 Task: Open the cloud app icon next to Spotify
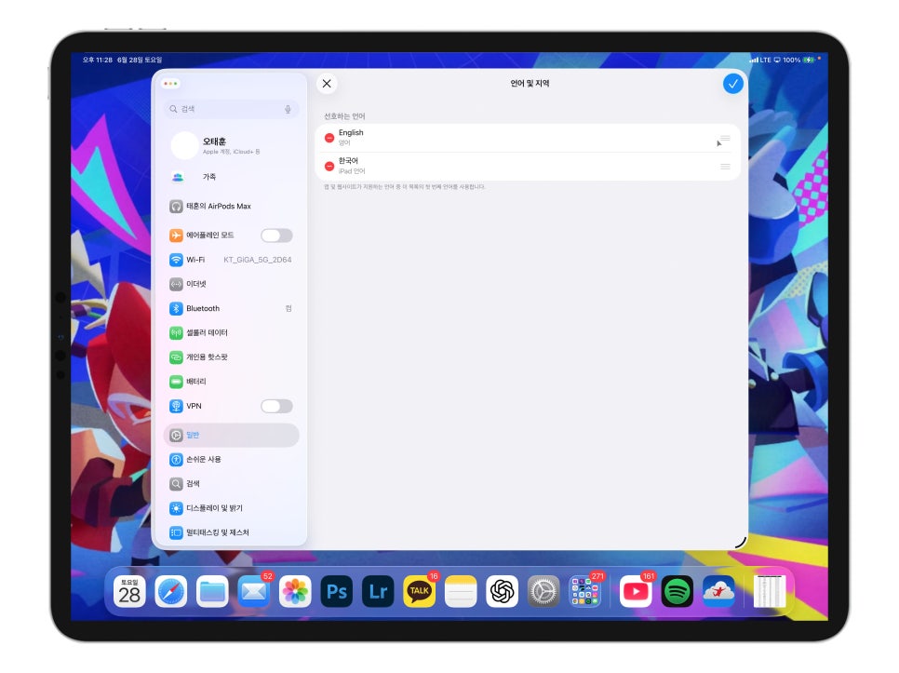(x=718, y=592)
